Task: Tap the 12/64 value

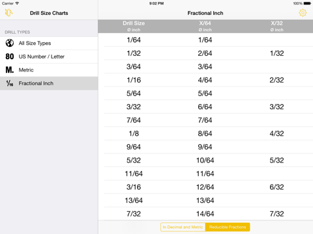Action: tap(205, 187)
